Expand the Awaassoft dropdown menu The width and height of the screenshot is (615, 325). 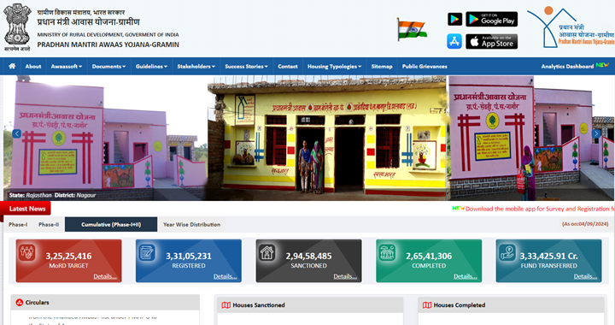pos(67,67)
